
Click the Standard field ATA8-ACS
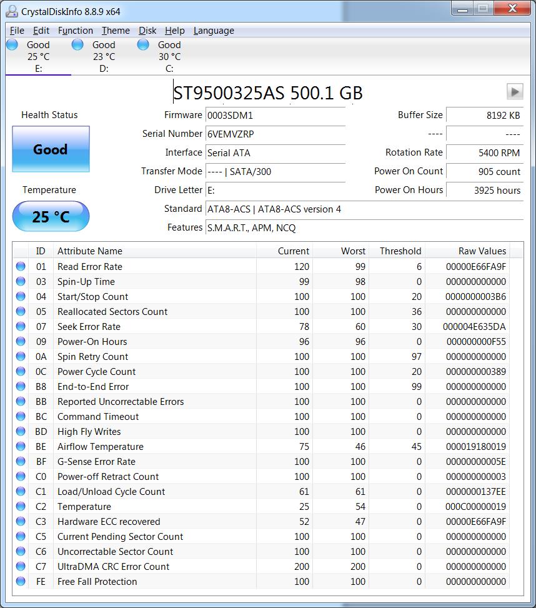[364, 209]
